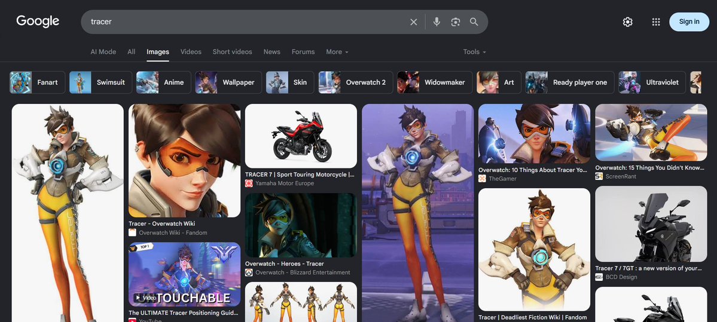Click the Blizzard Entertainment Overwatch favicon
Screen dimensions: 717x322
pyautogui.click(x=249, y=272)
